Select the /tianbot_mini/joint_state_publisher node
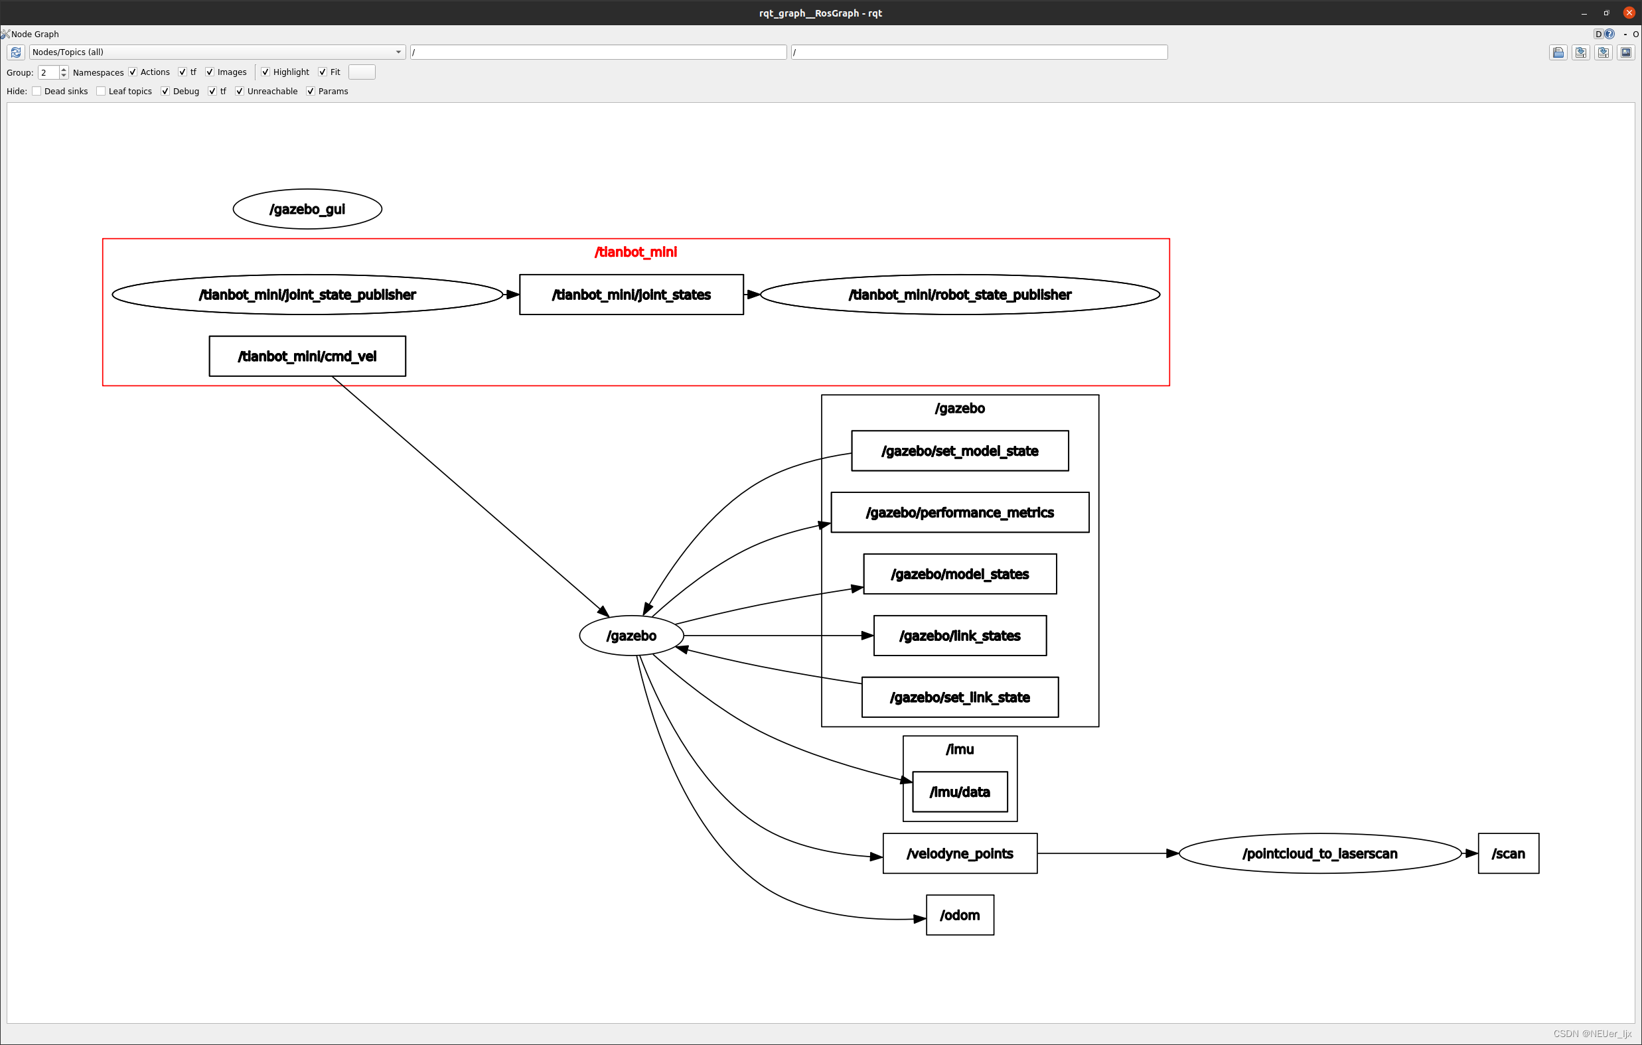 tap(307, 295)
